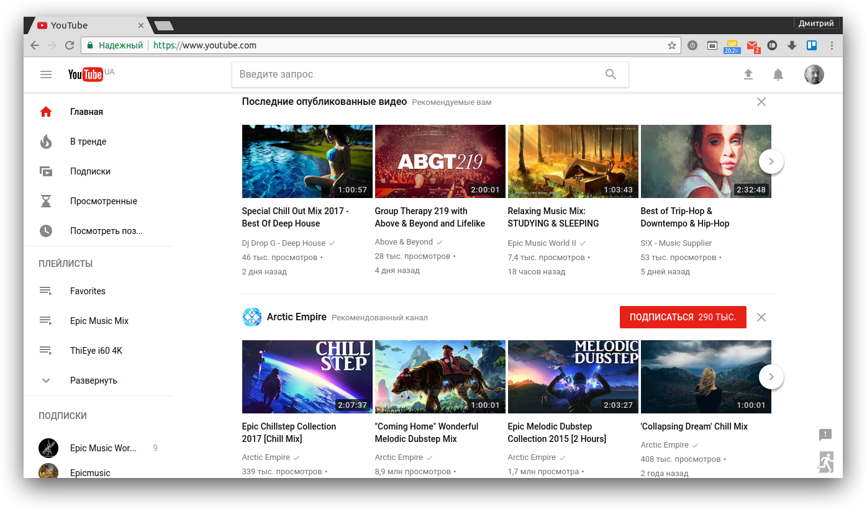Send feedback with the exclamation bubble icon
The image size is (867, 509).
(825, 435)
